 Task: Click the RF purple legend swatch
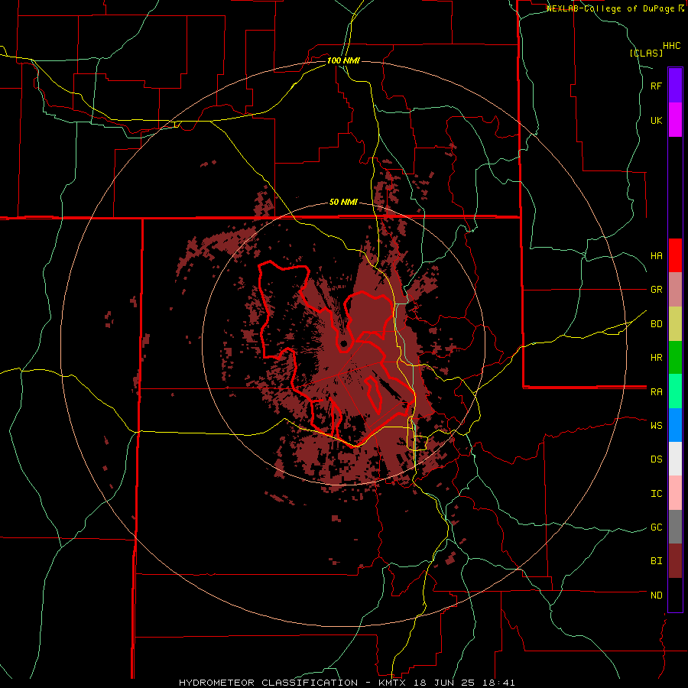(675, 86)
